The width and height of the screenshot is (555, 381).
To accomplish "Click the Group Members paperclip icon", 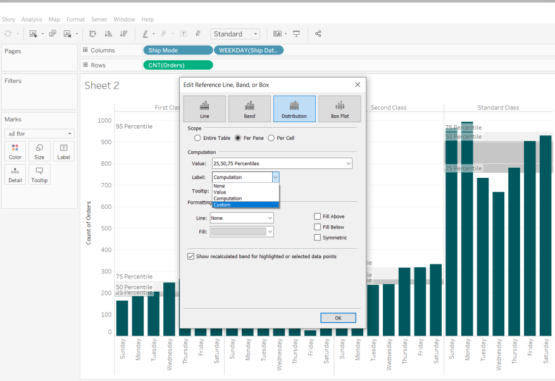I will (163, 34).
